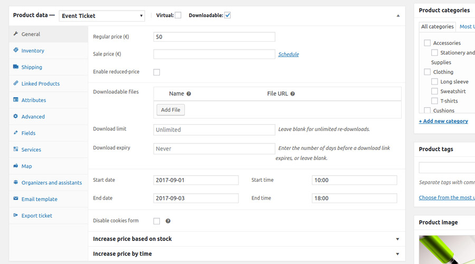475x264 pixels.
Task: Check the Accessories category checkbox
Action: point(427,43)
